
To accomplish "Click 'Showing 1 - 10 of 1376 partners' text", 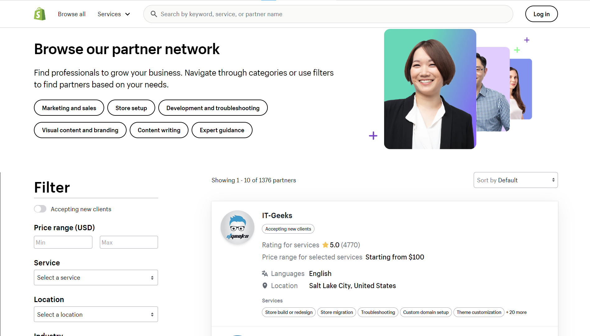I will 254,180.
